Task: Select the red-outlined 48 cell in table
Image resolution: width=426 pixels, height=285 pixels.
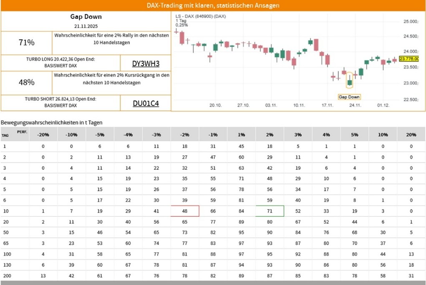Action: click(185, 211)
